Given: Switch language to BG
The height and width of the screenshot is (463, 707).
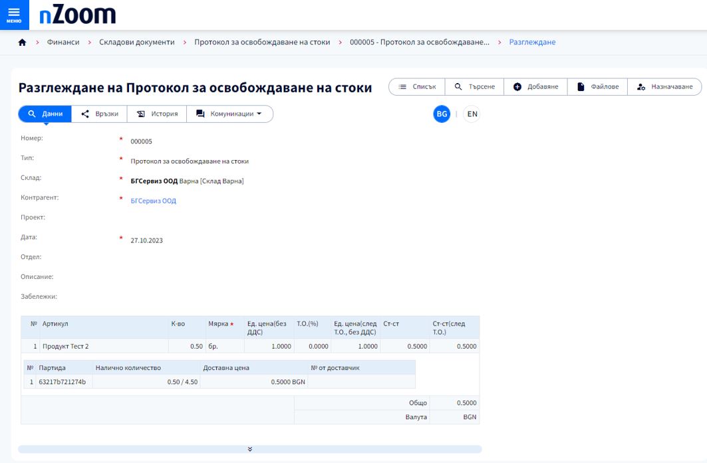Looking at the screenshot, I should [x=442, y=114].
